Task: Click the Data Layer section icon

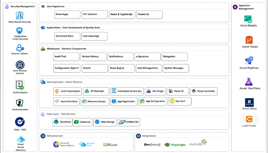Action: pyautogui.click(x=43, y=114)
